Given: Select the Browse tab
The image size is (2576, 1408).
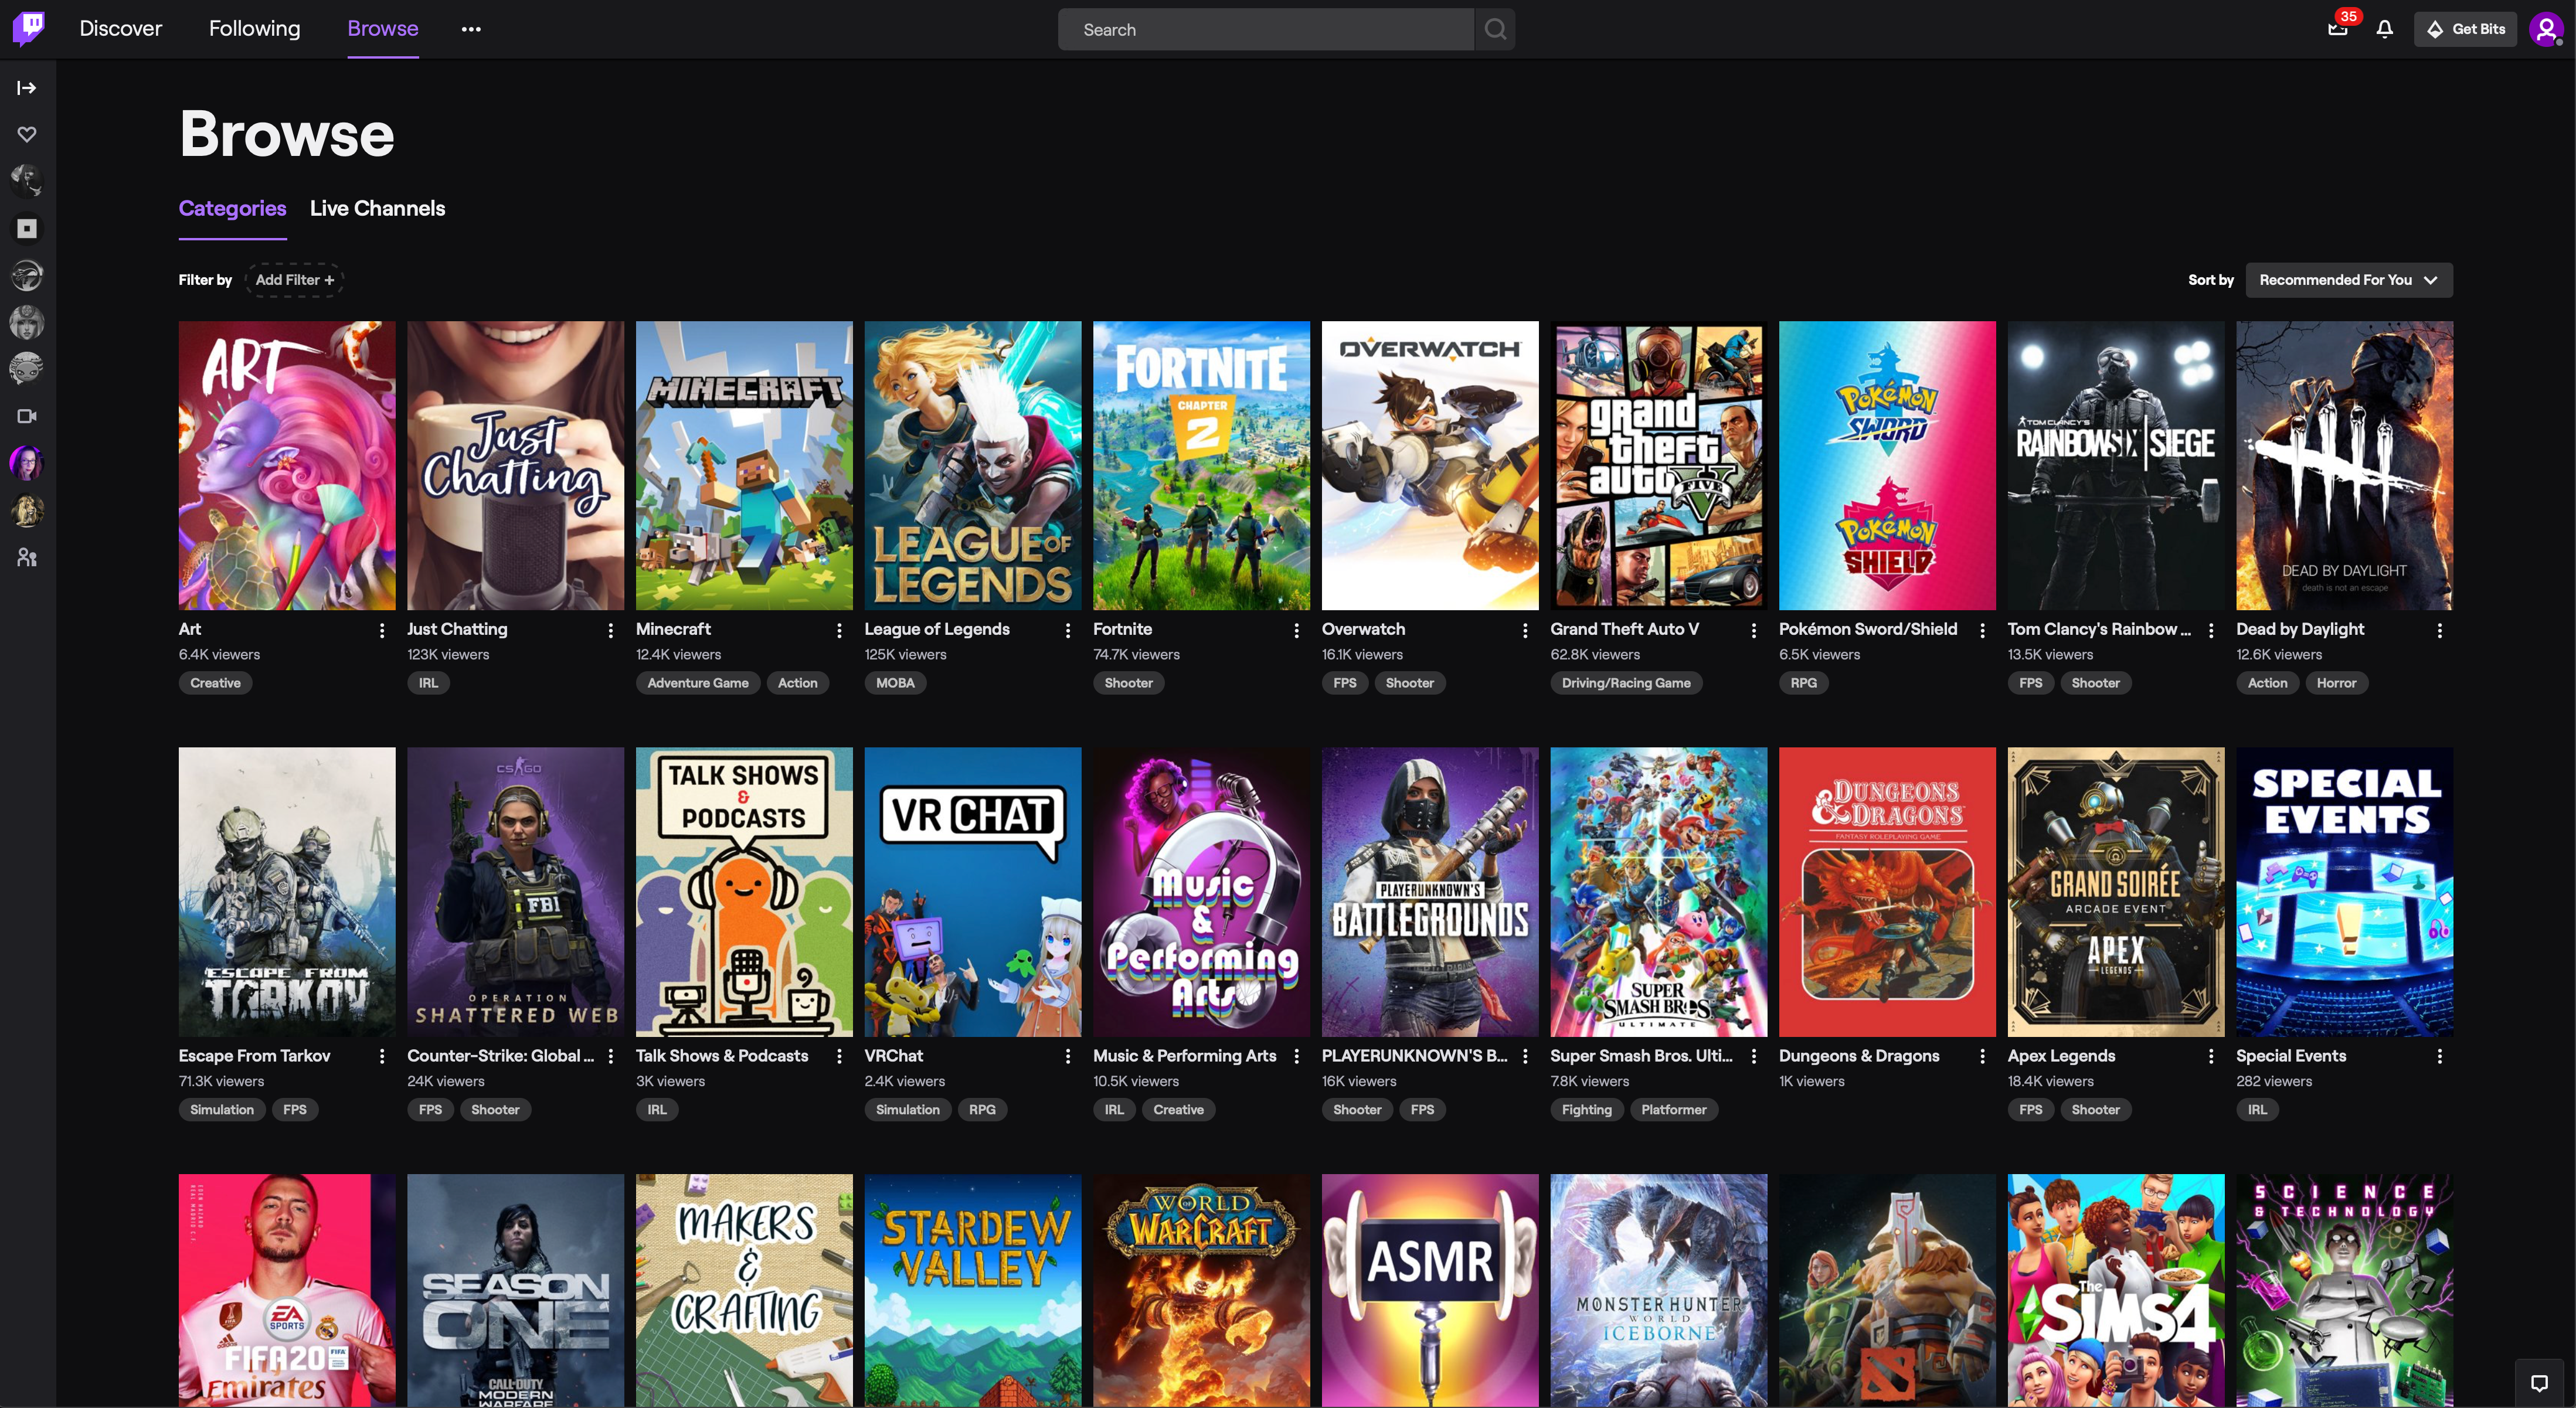Looking at the screenshot, I should 383,29.
